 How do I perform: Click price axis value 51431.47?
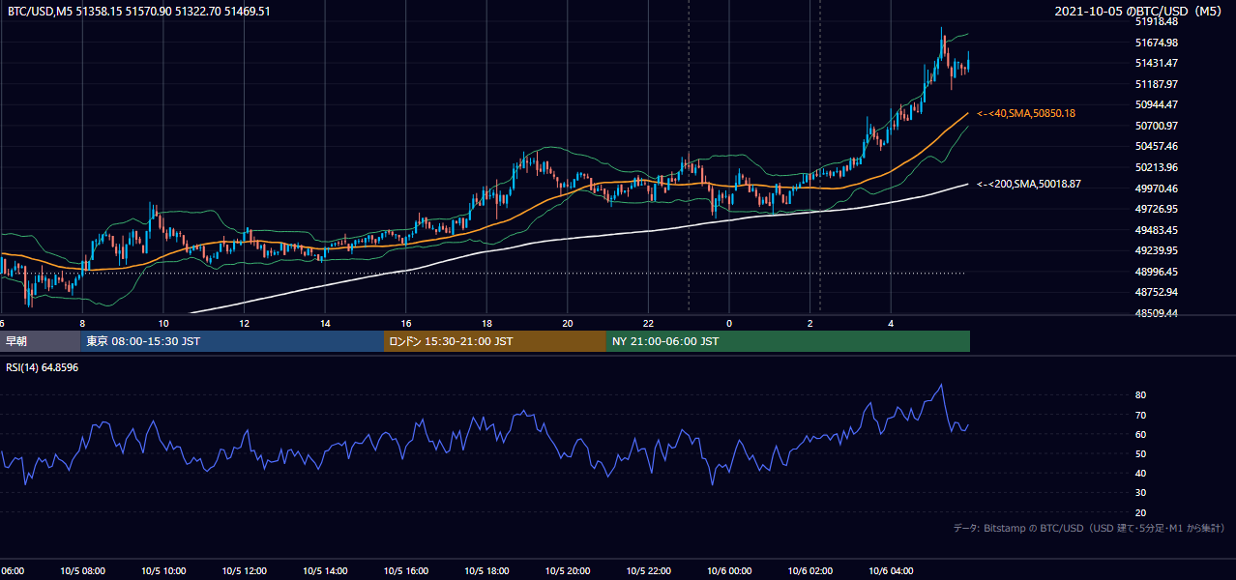coord(1157,63)
